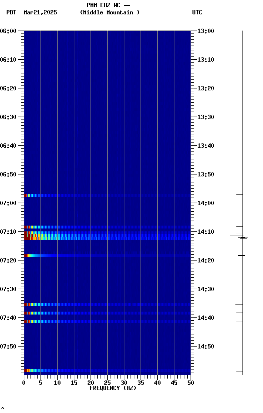Click the 14:30 UTC time label
This screenshot has width=263, height=413.
point(206,289)
